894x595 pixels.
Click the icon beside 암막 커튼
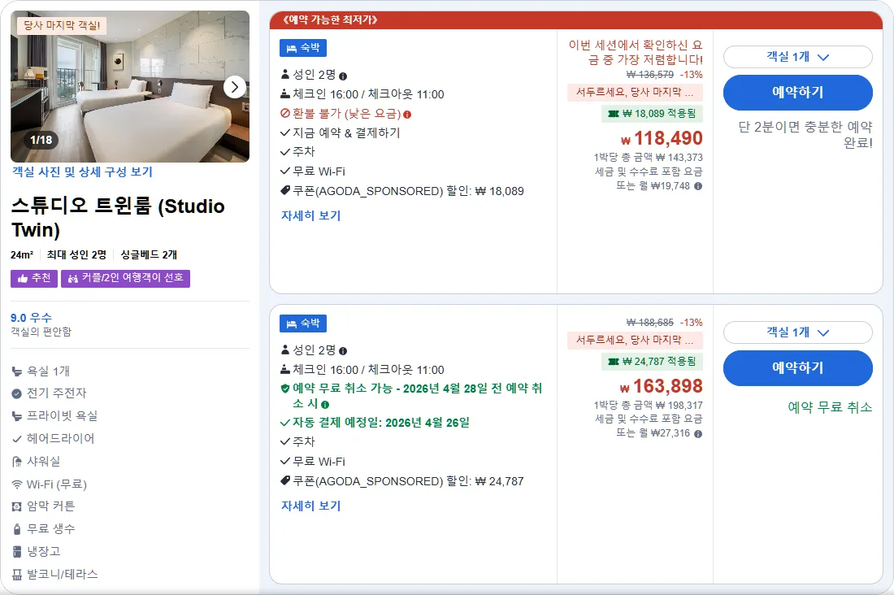pos(17,506)
